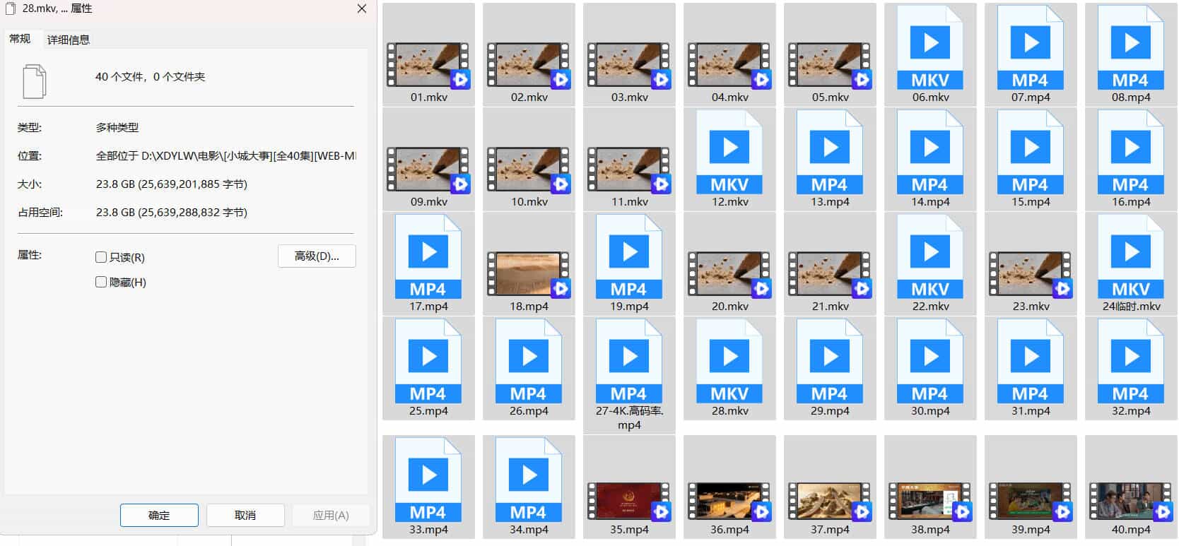Open the 常规 tab
1179x546 pixels.
(x=20, y=39)
